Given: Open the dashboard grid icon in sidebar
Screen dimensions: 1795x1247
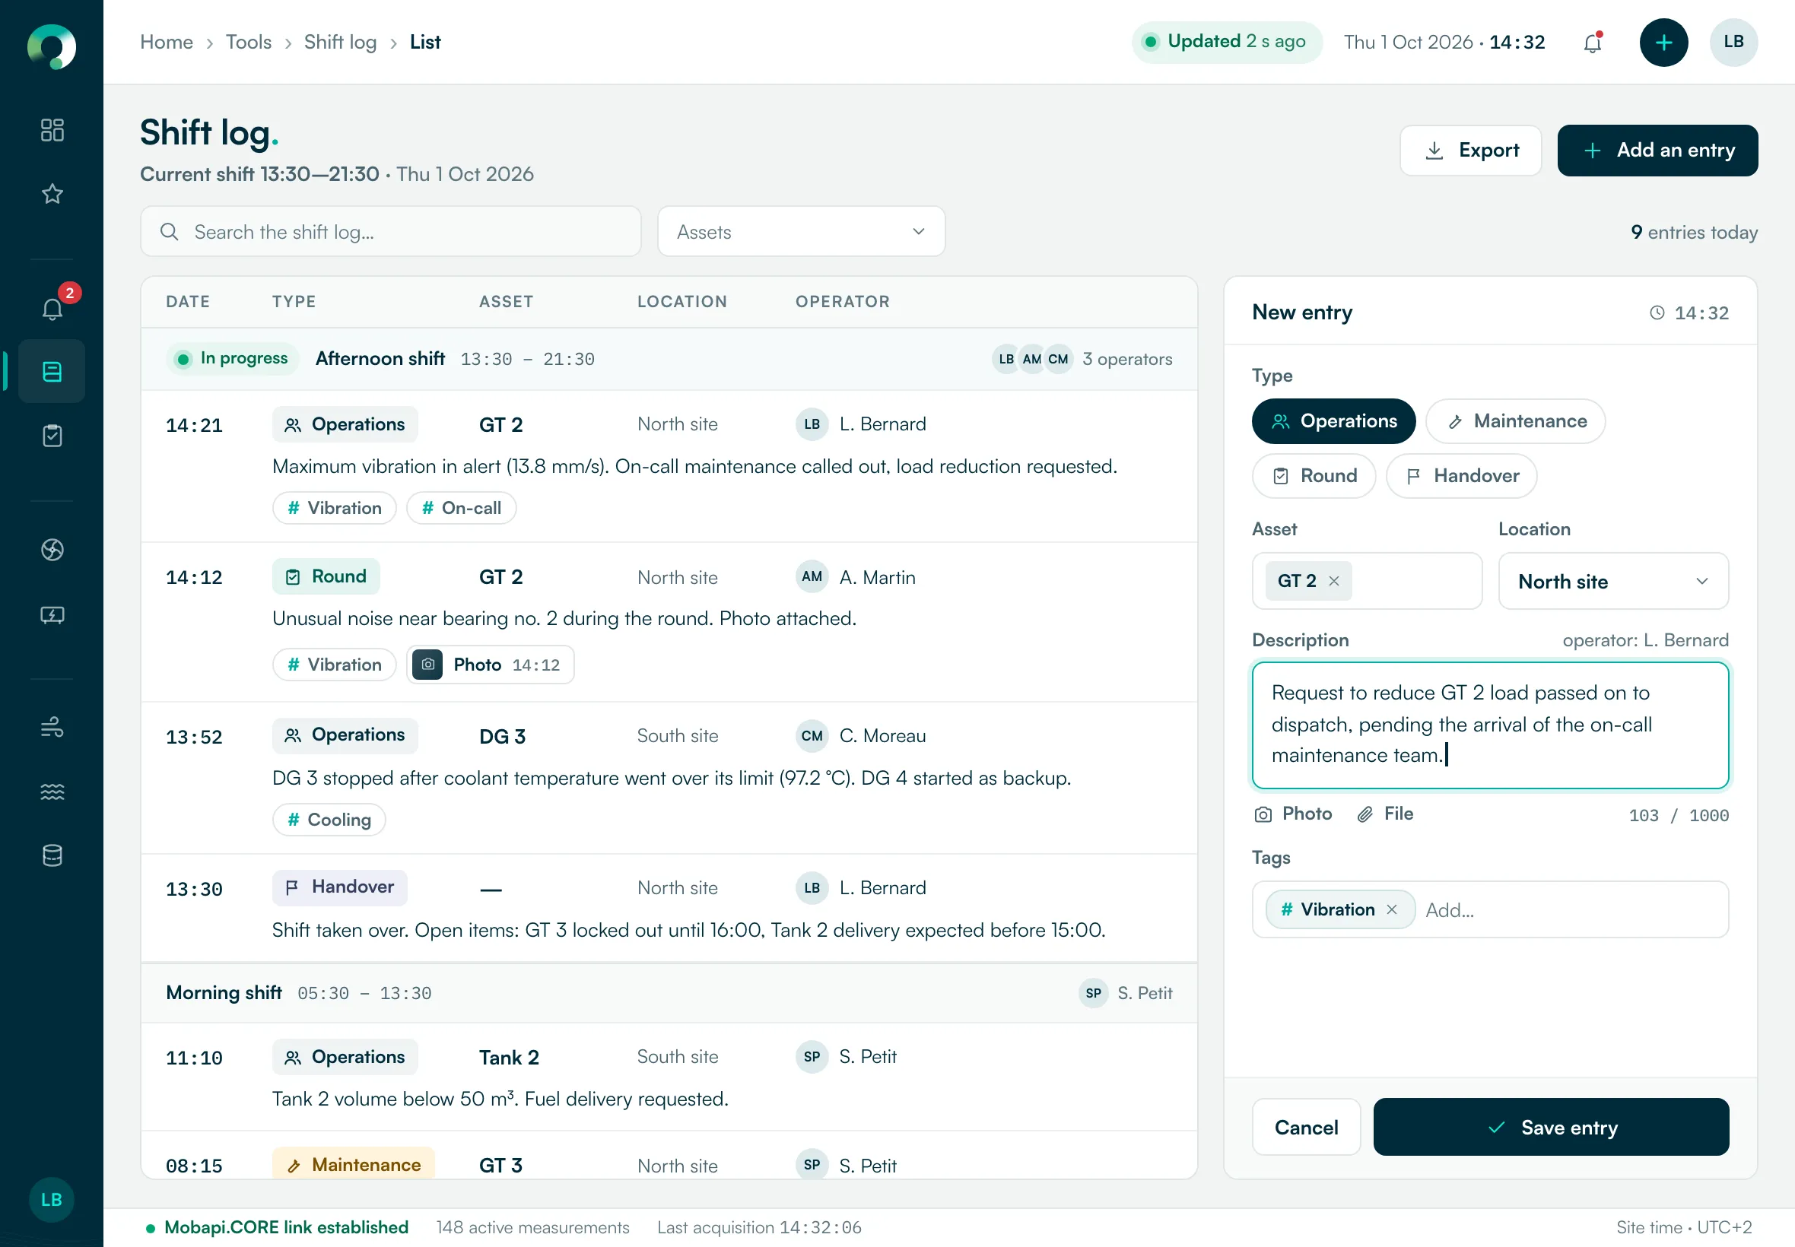Looking at the screenshot, I should point(52,130).
